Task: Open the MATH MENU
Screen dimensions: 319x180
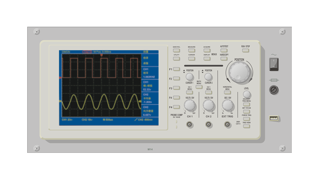Action: [199, 87]
